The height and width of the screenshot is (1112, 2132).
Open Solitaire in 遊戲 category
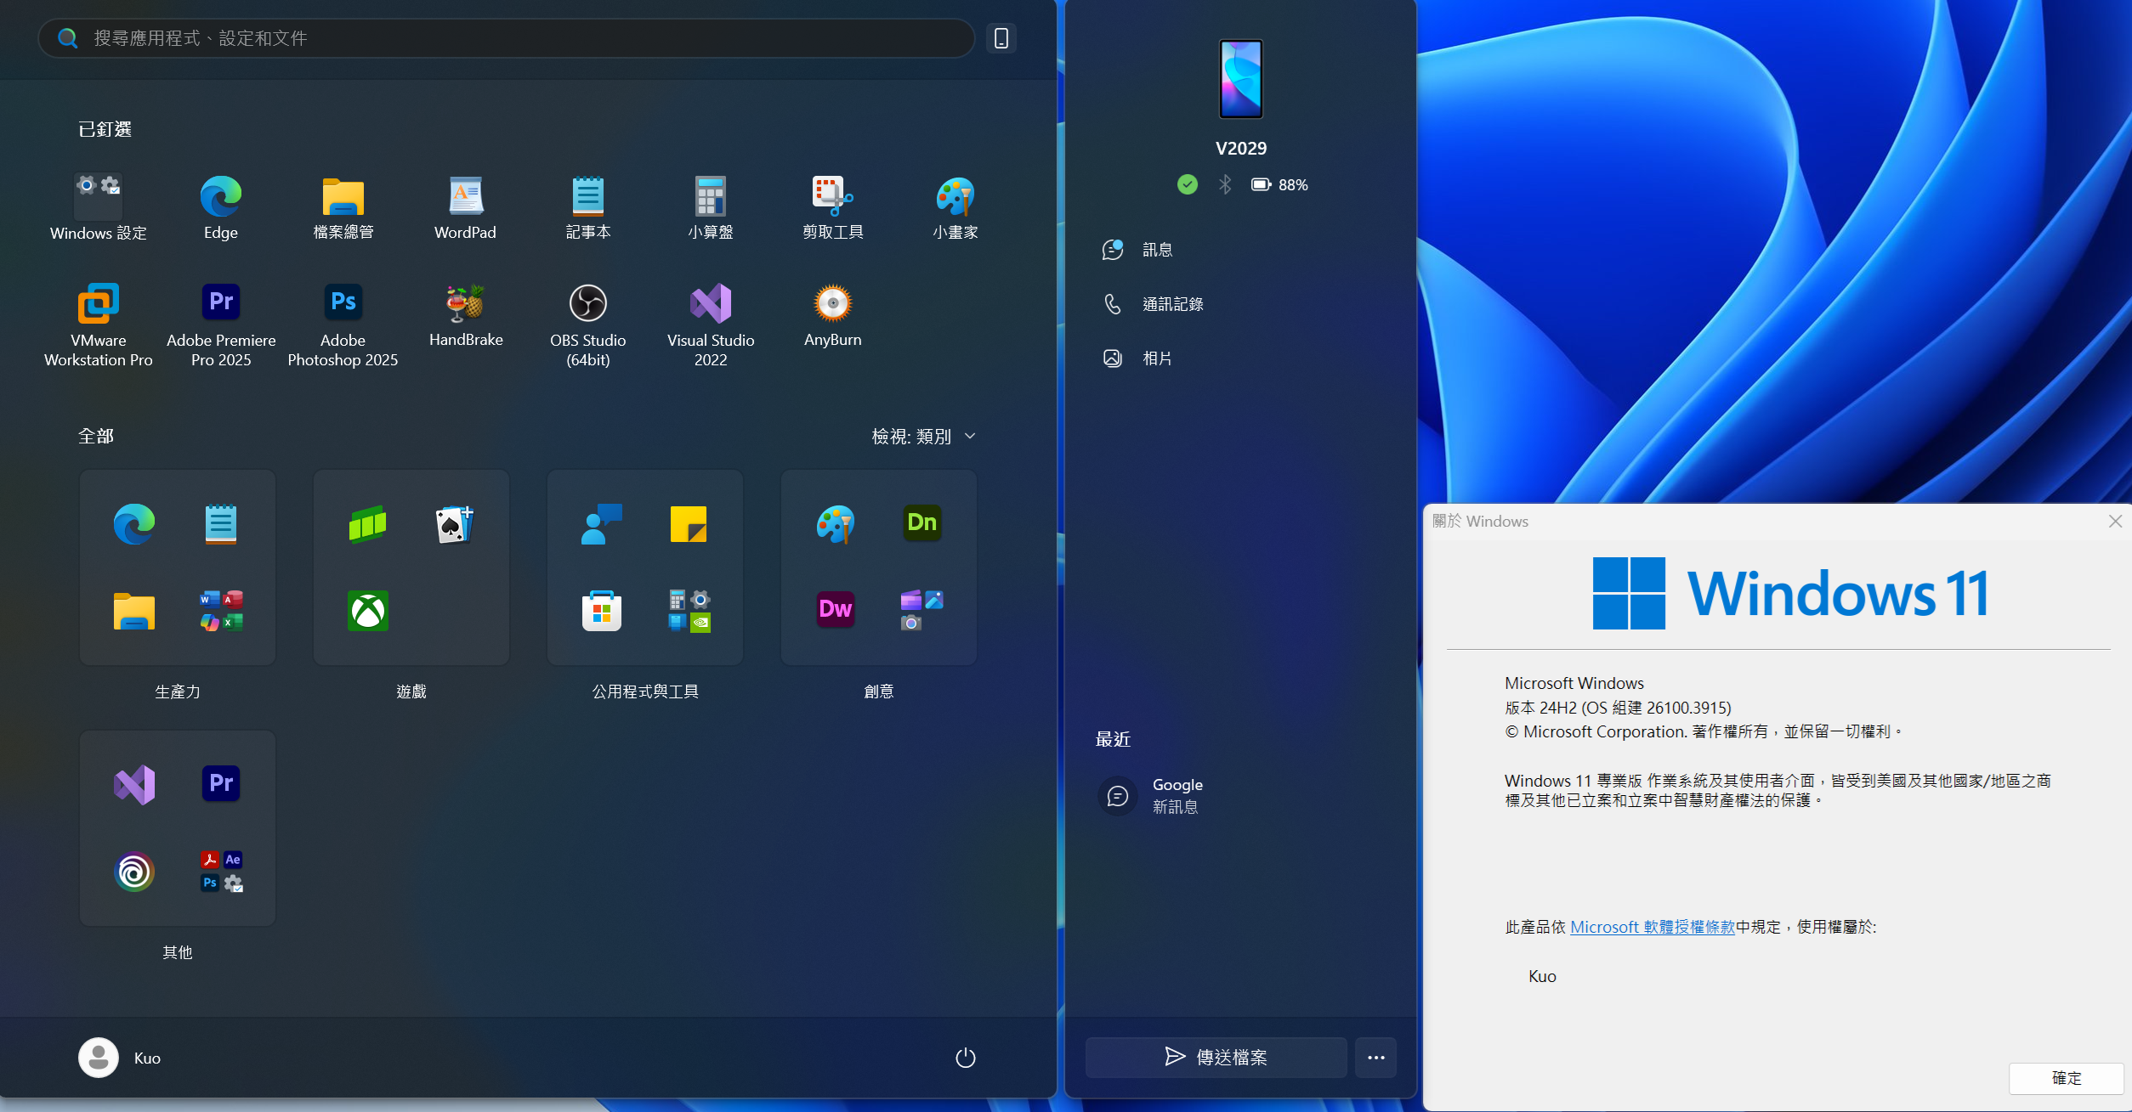coord(455,524)
